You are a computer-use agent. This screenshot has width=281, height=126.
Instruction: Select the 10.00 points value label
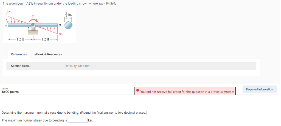click(10, 92)
